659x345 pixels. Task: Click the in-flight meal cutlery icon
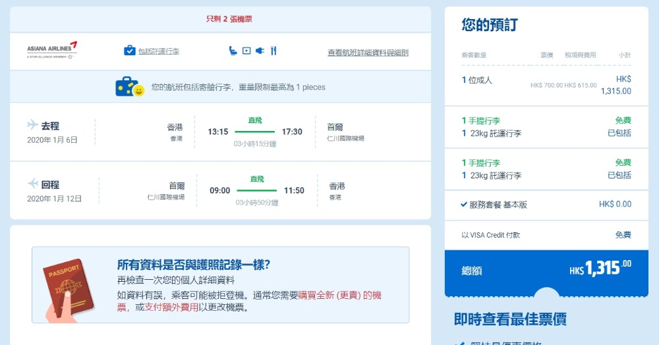[273, 51]
